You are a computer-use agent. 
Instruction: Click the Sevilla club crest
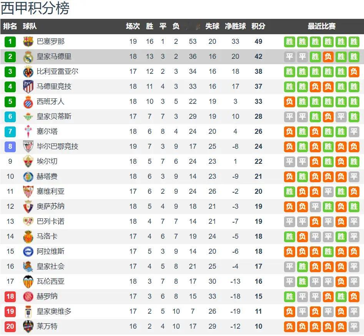tap(28, 191)
